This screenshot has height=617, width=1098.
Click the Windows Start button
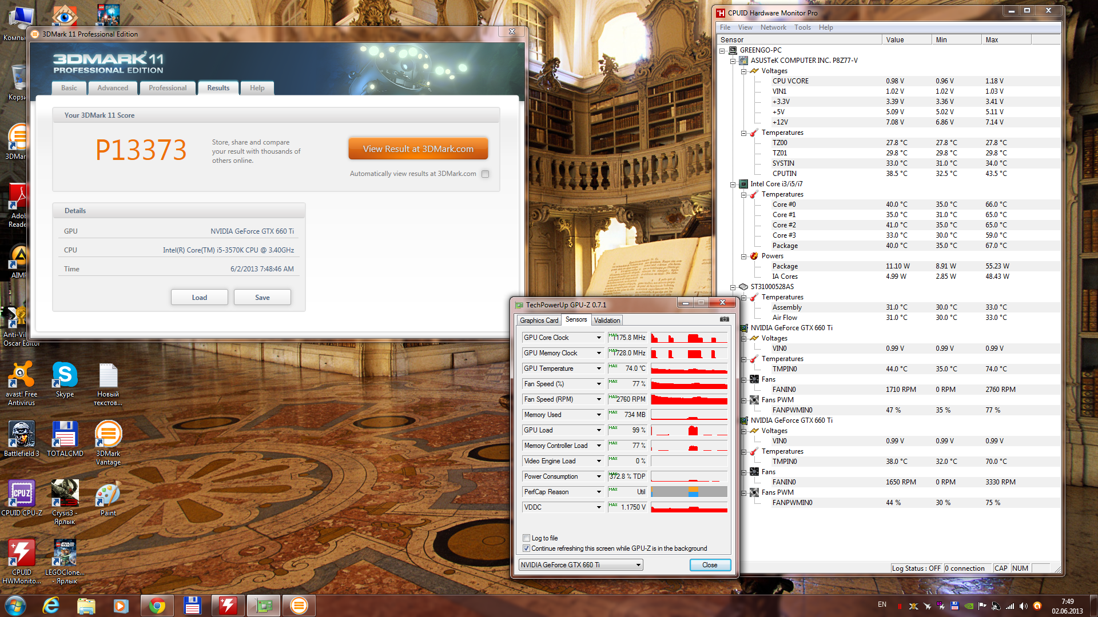(x=15, y=606)
